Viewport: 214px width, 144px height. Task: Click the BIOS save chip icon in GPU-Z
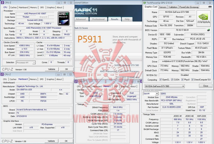tap(208, 30)
